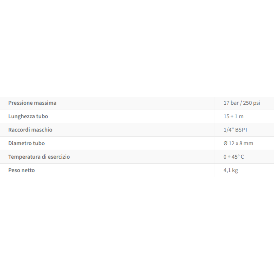Click the word "netto" in the last row
The height and width of the screenshot is (274, 274).
click(x=28, y=170)
